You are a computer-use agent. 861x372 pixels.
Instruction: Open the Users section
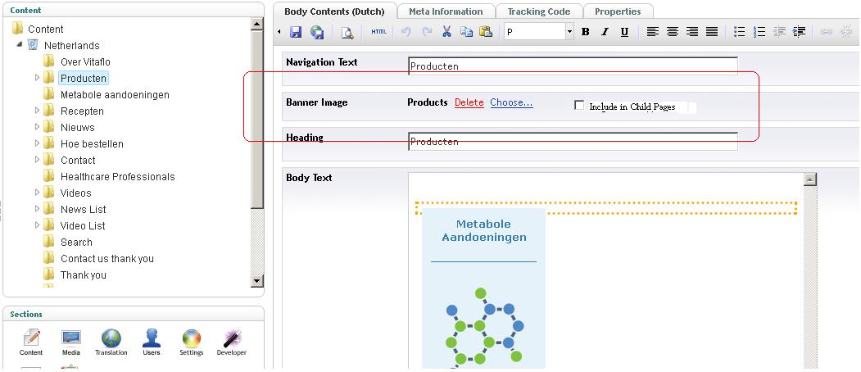151,342
